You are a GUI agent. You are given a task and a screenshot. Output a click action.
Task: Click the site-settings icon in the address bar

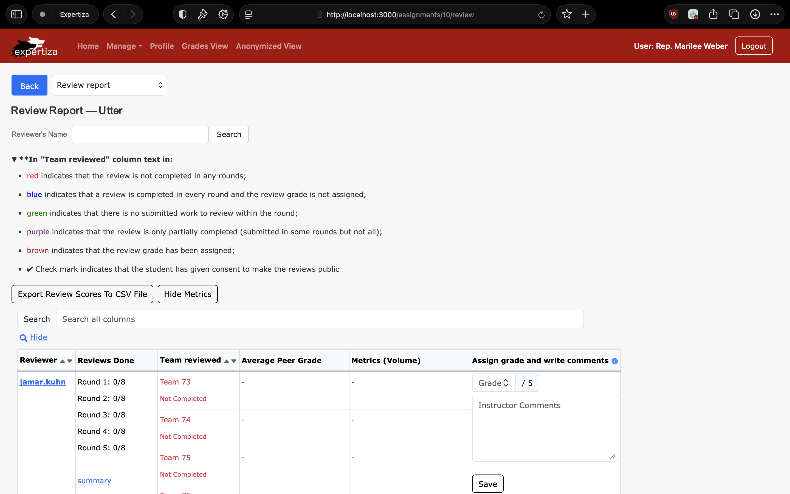[320, 15]
